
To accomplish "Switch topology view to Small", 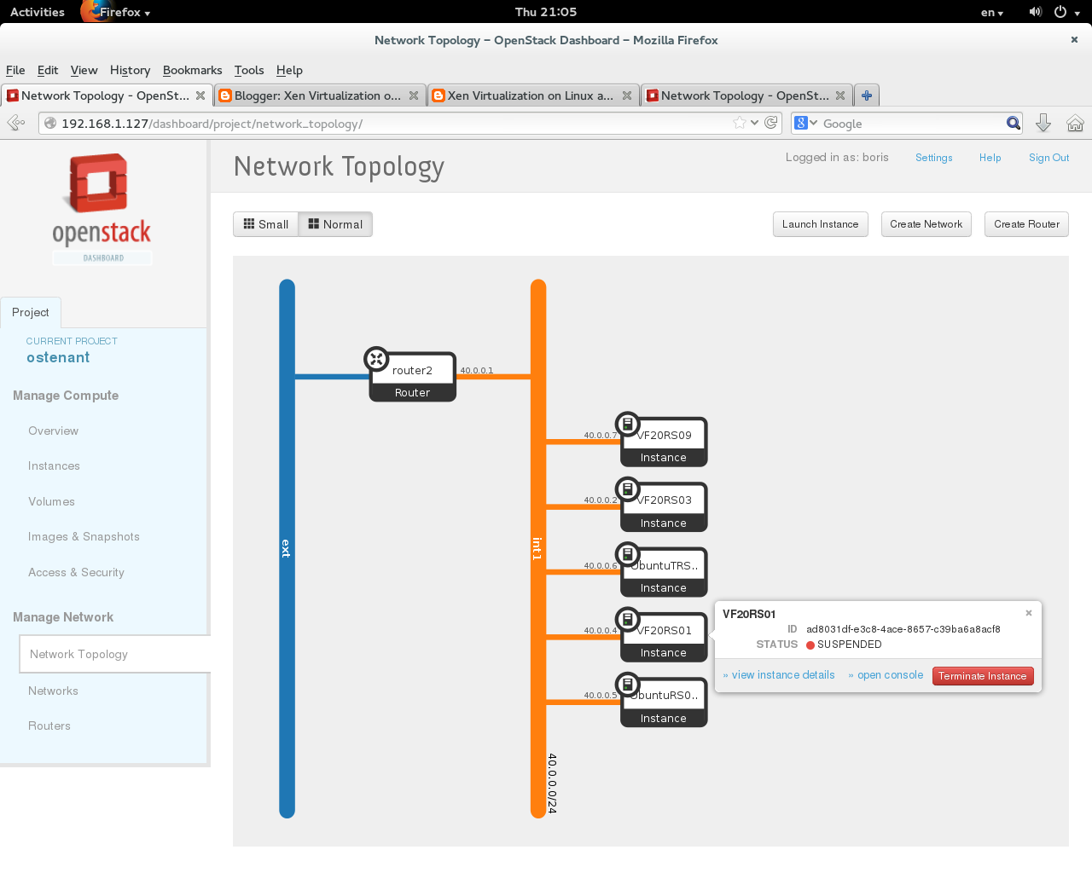I will 265,224.
